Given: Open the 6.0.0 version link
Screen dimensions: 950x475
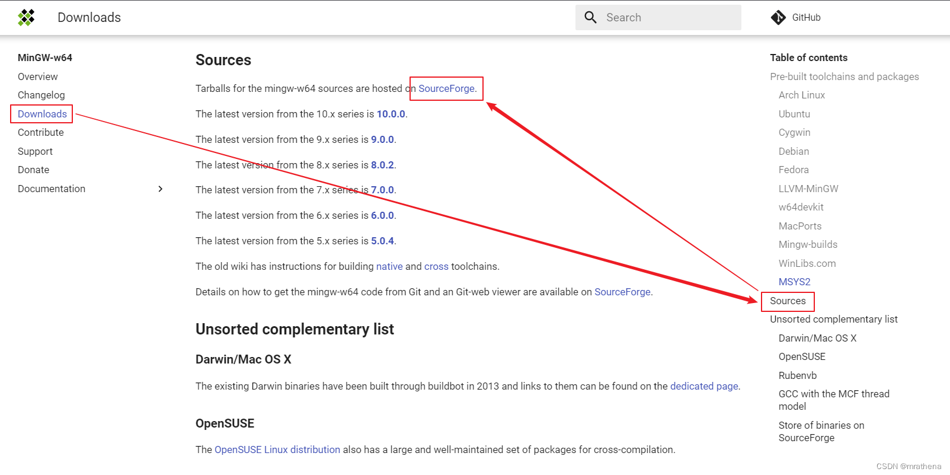Looking at the screenshot, I should point(382,215).
